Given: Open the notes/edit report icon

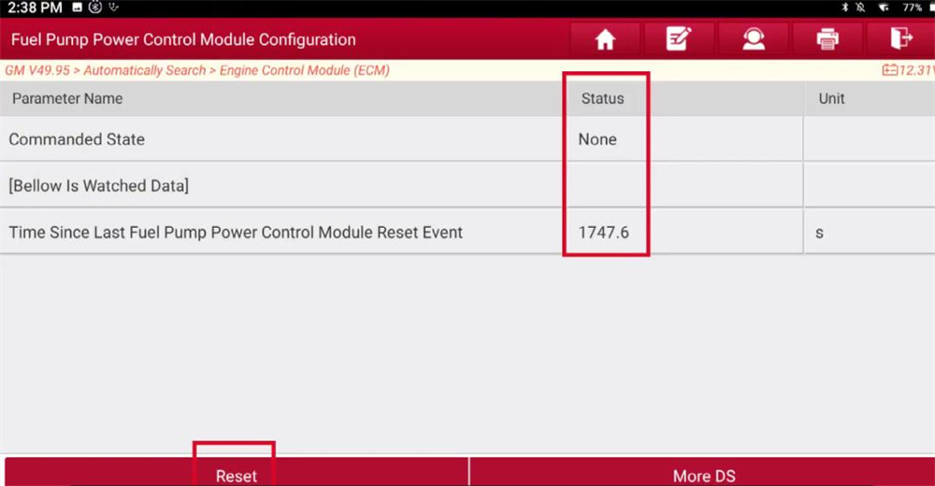Looking at the screenshot, I should 679,39.
